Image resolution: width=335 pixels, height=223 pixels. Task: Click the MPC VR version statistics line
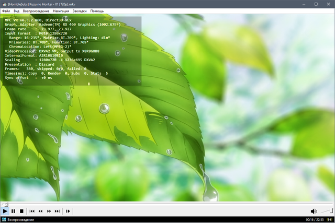(x=38, y=20)
